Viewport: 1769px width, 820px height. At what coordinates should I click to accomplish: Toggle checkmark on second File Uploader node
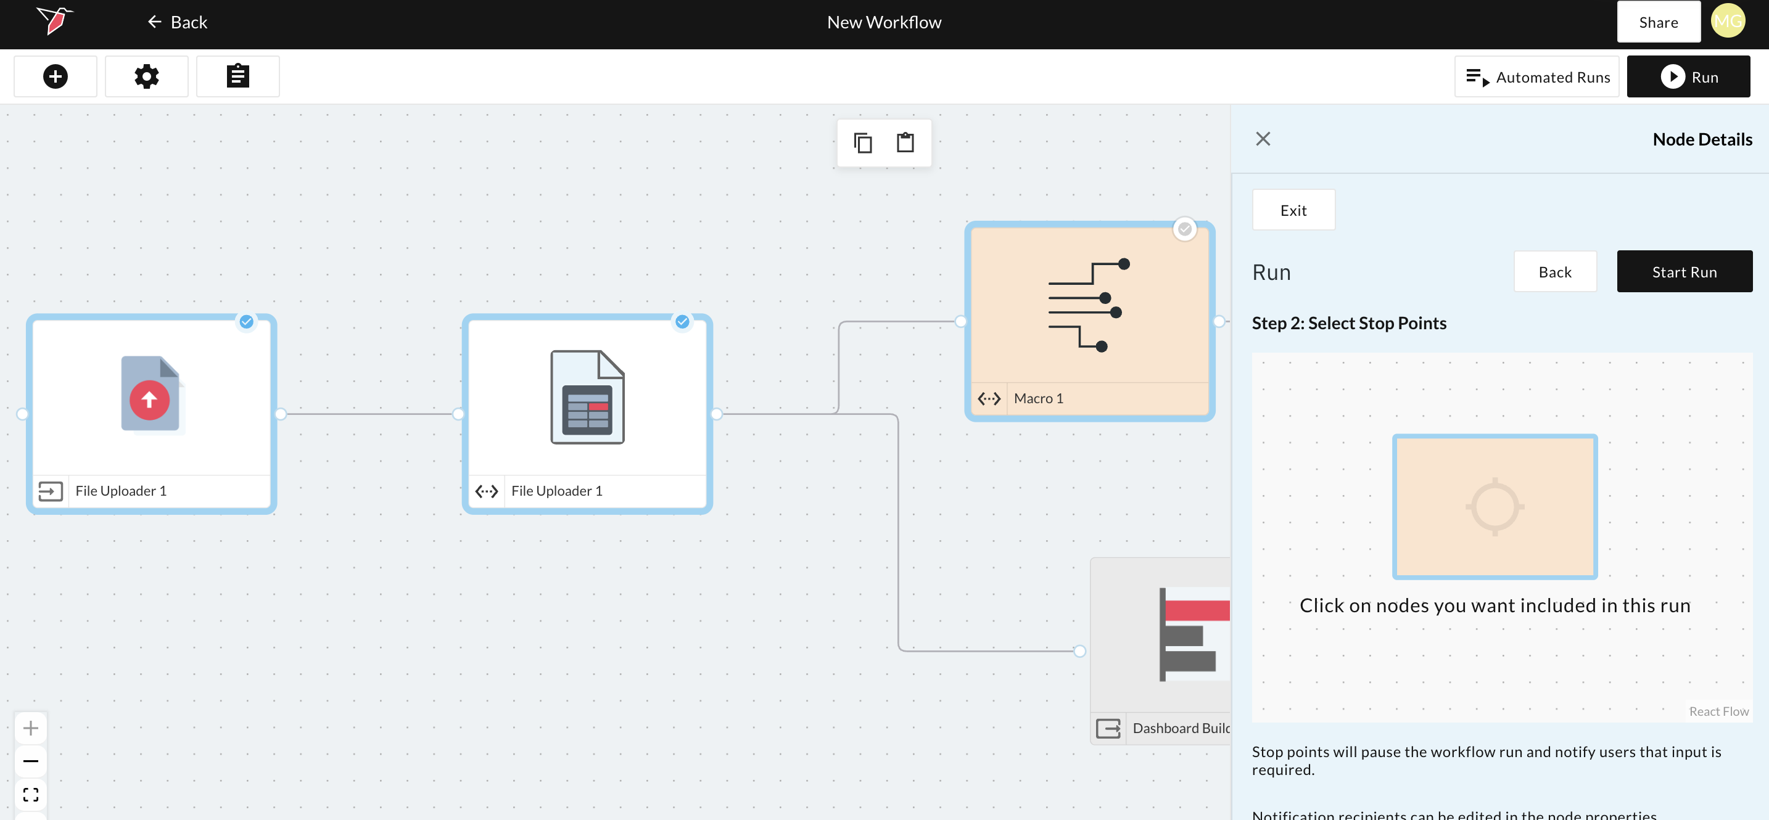(682, 322)
